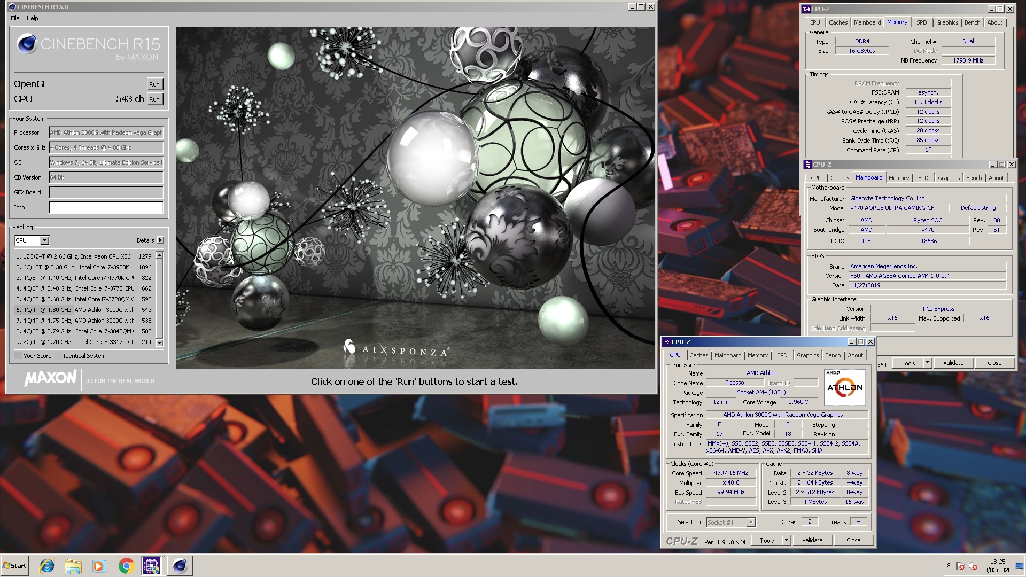Open Graphics tab in Mainboard CPU-Z window

949,178
